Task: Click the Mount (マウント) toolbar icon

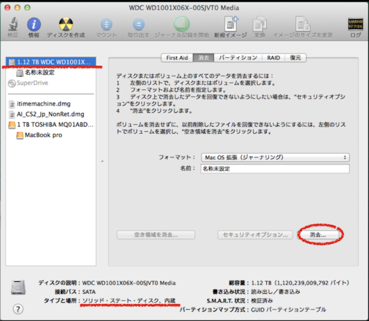Action: 106,24
